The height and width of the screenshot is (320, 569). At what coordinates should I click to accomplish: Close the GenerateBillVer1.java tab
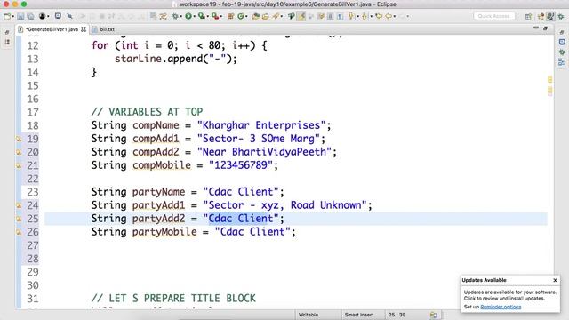click(x=84, y=29)
